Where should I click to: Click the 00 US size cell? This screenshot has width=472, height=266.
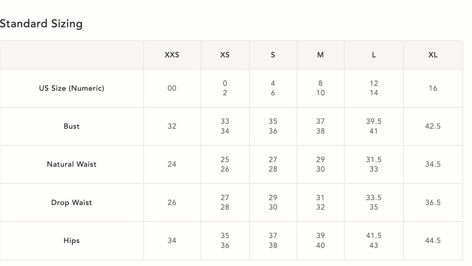coord(172,88)
